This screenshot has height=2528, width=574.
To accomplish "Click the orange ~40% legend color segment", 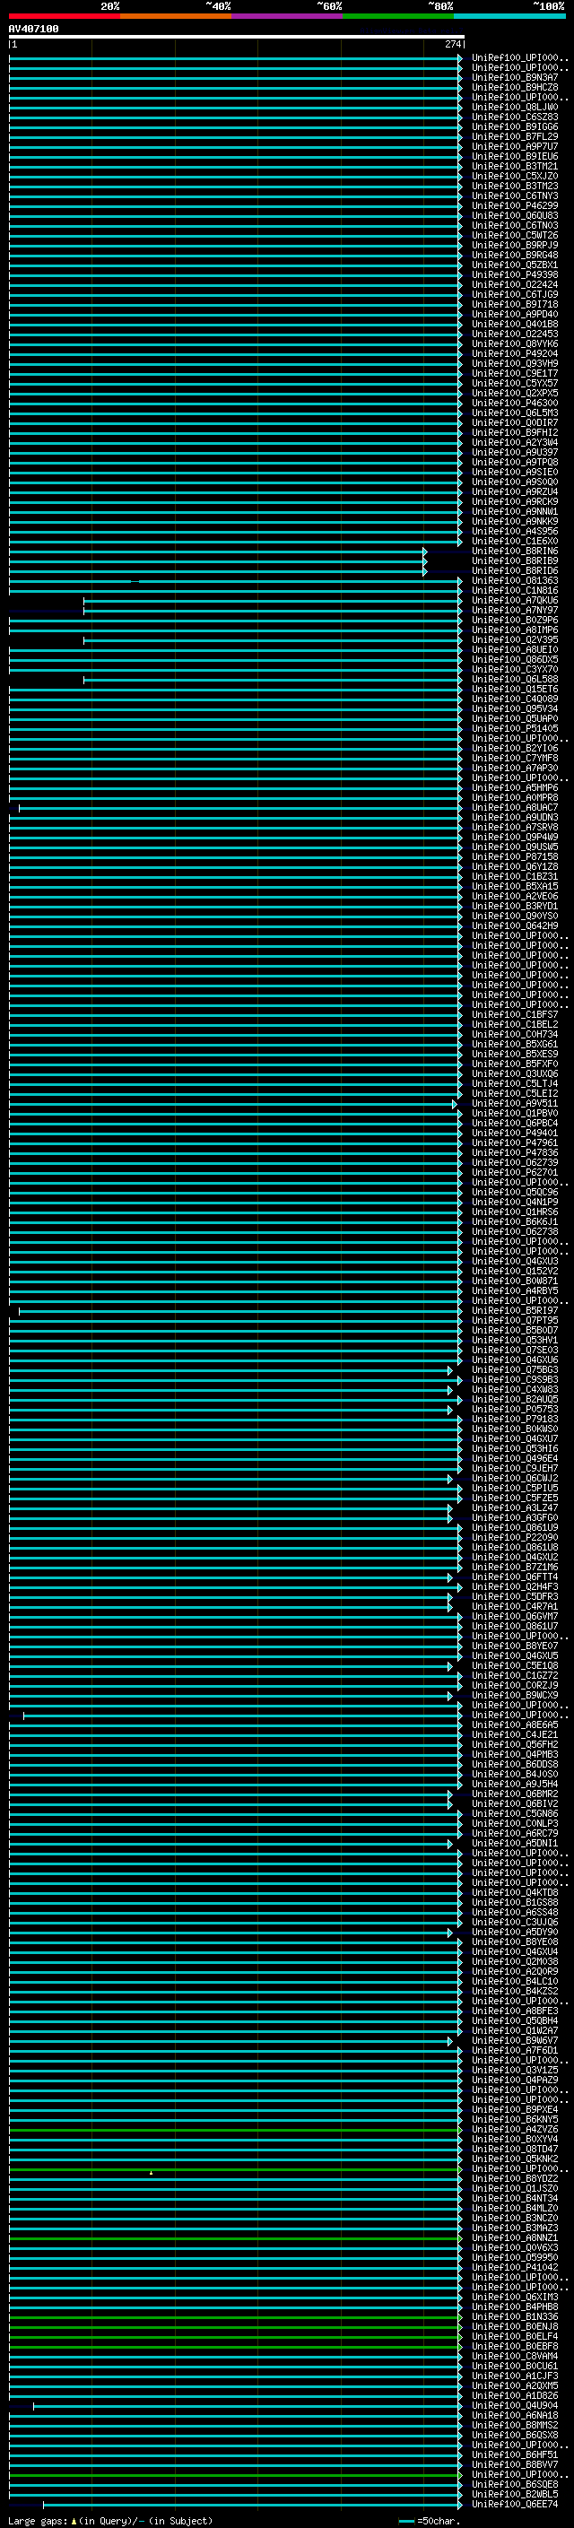I will [176, 16].
